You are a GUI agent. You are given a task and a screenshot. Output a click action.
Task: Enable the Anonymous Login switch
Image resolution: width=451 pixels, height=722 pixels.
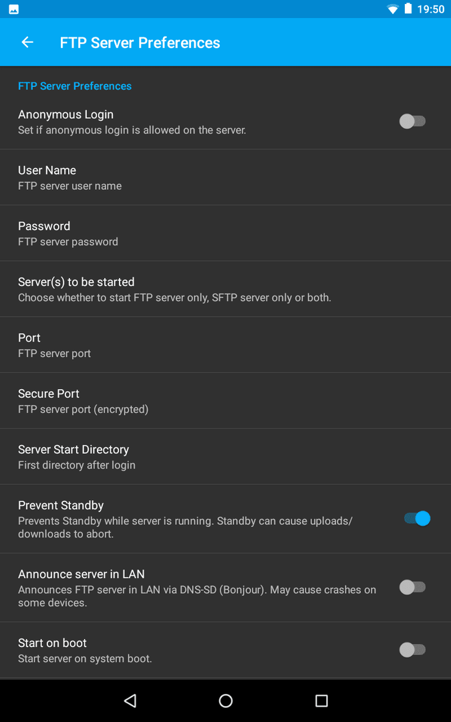pos(412,121)
